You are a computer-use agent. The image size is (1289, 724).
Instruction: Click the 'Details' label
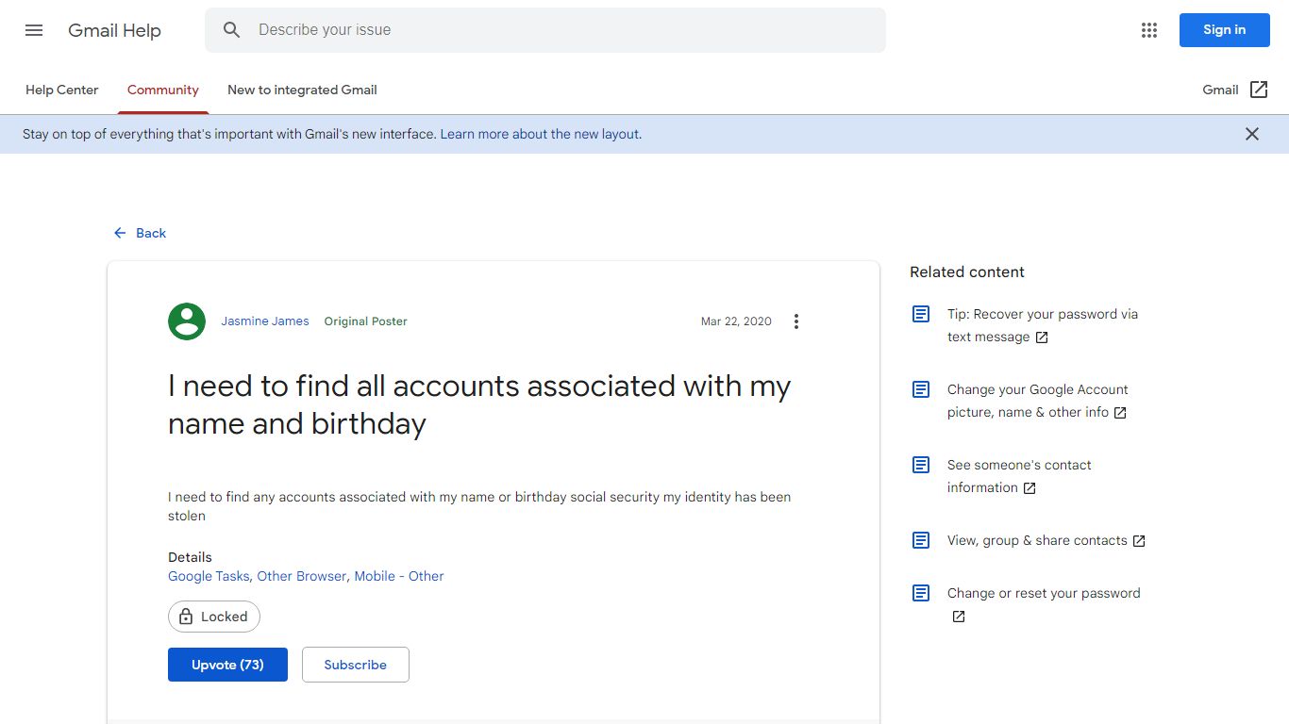190,557
